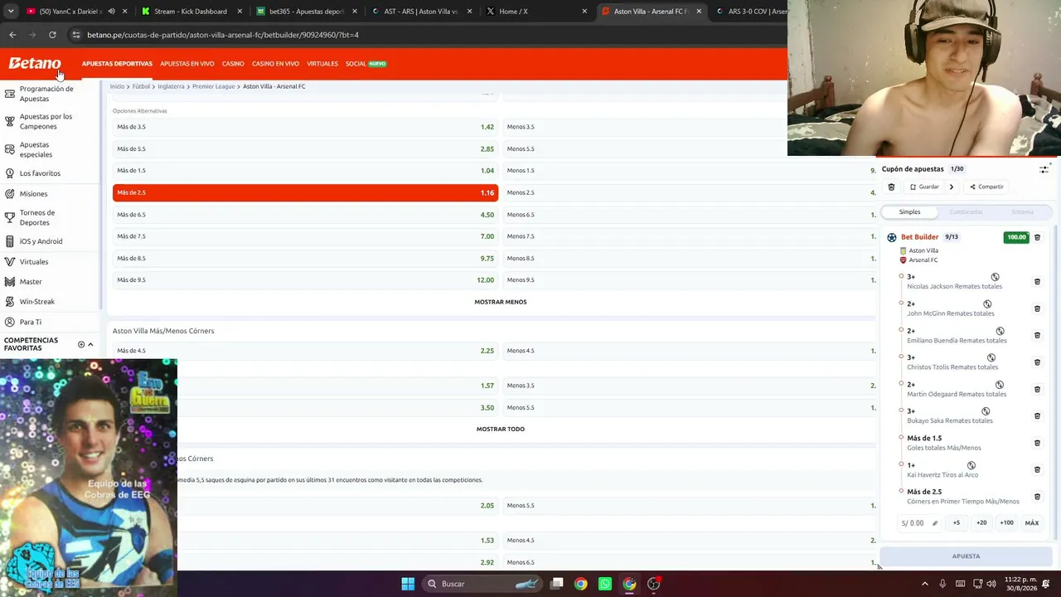Collapse options with Mostrar Menos
Screen dimensions: 1061x597
click(501, 302)
